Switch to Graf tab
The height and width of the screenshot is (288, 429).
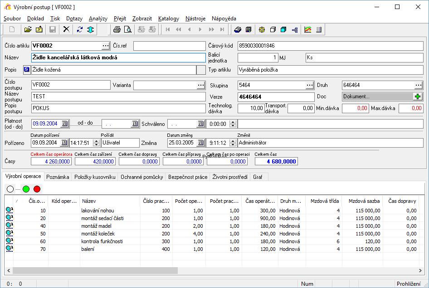(258, 177)
